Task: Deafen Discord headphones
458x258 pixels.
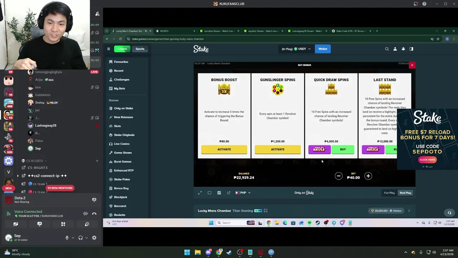Action: point(81,238)
